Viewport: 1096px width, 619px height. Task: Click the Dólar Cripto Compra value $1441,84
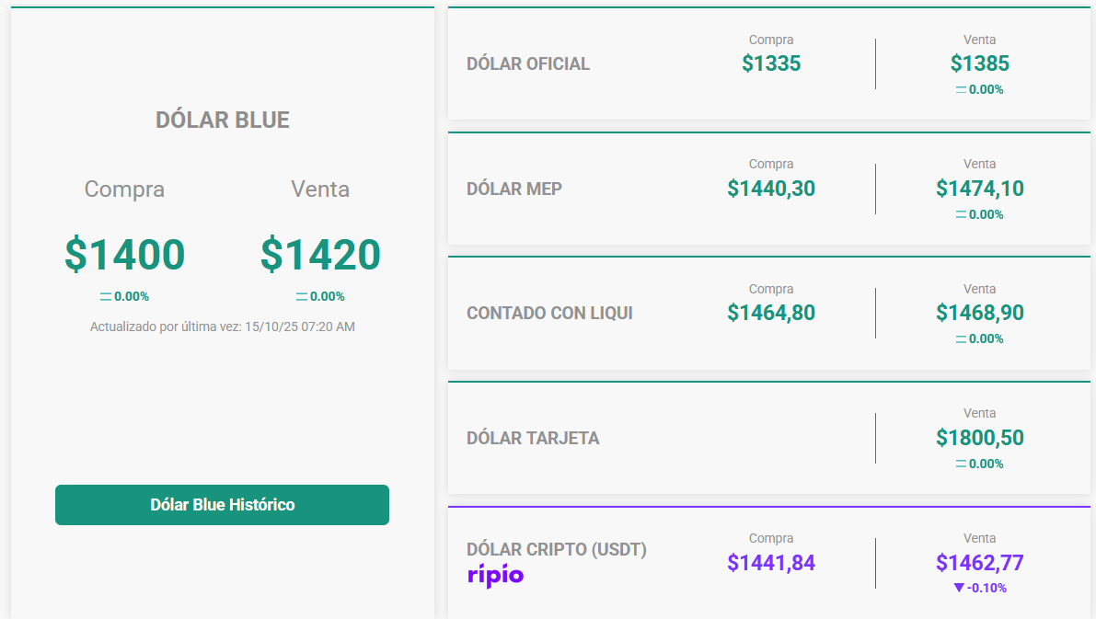tap(771, 563)
